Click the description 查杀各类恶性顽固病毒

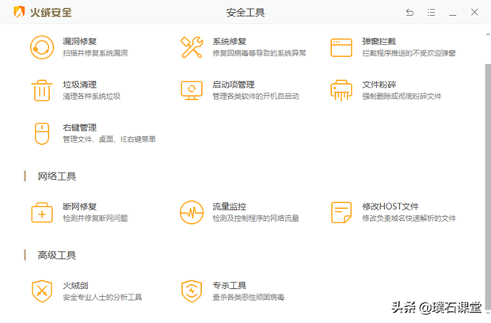[249, 297]
